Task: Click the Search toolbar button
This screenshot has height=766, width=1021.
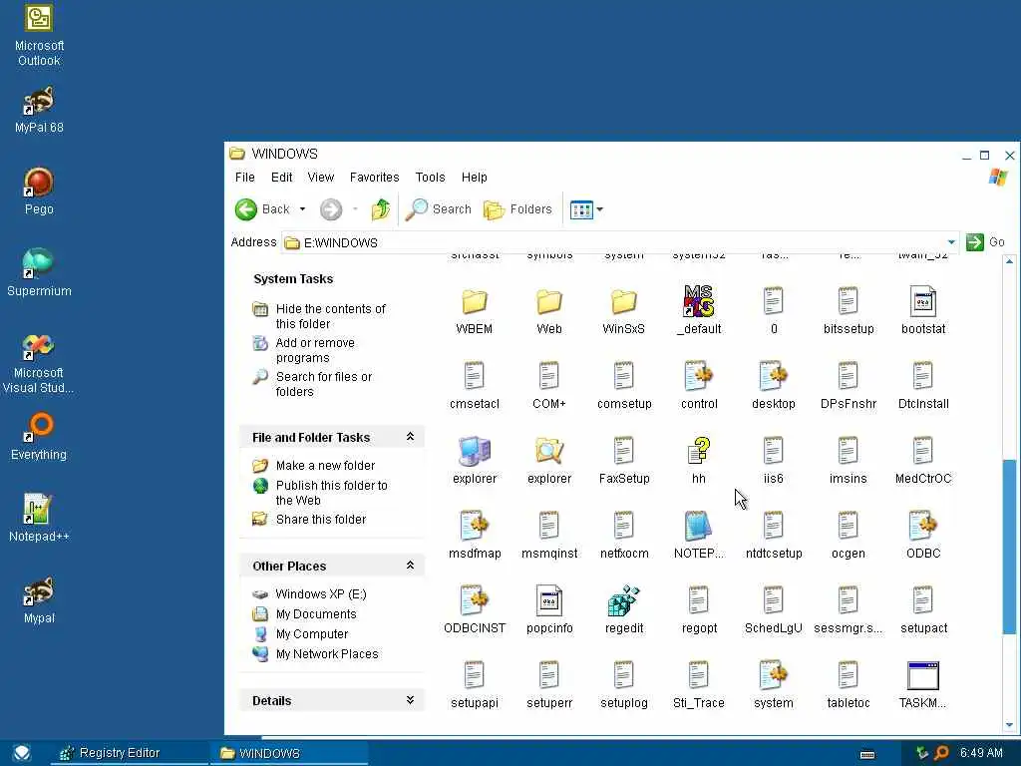Action: 439,209
